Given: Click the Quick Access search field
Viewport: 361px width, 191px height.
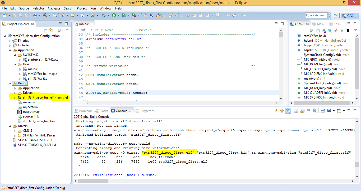Looking at the screenshot, I should point(316,15).
